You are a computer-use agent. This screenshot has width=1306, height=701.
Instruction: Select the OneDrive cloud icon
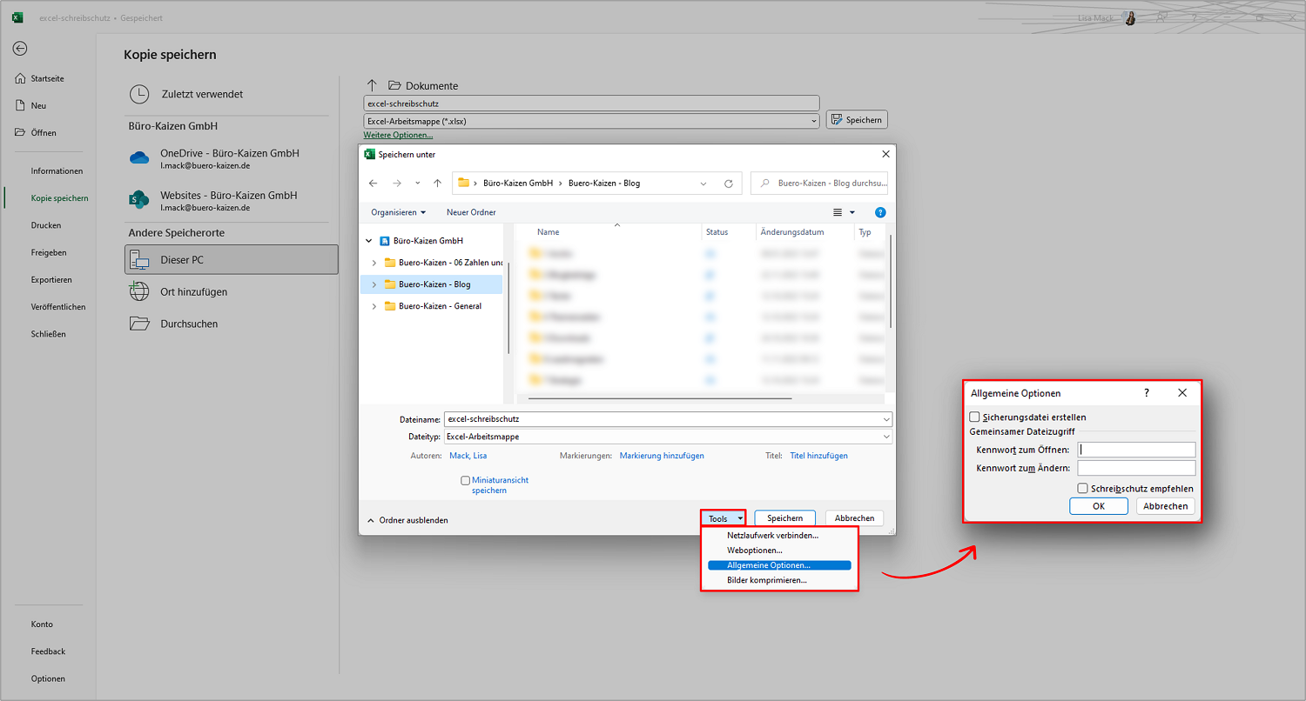tap(139, 157)
